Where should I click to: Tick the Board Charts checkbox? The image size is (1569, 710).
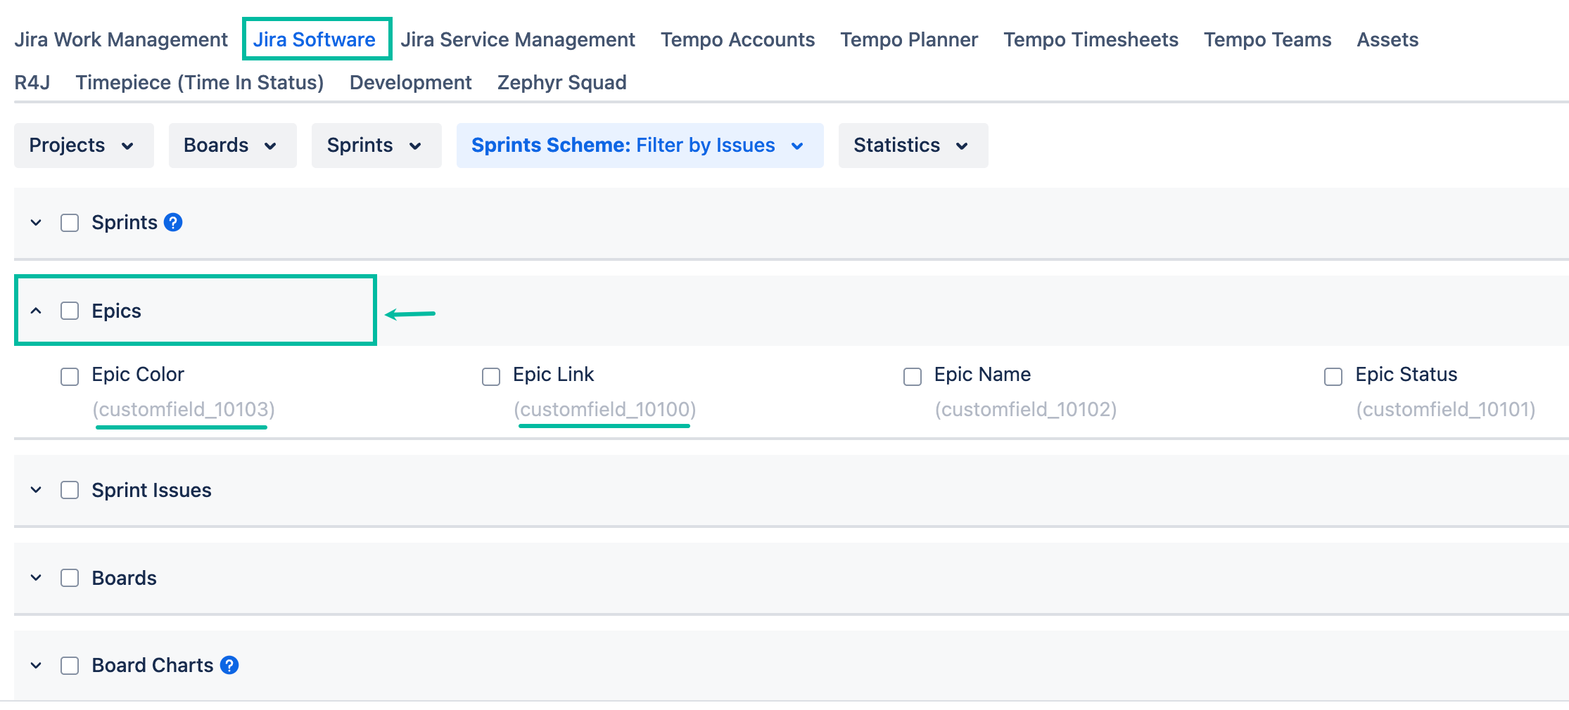(70, 666)
